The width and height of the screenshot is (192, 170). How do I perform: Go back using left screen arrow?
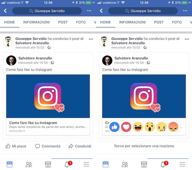[5, 11]
